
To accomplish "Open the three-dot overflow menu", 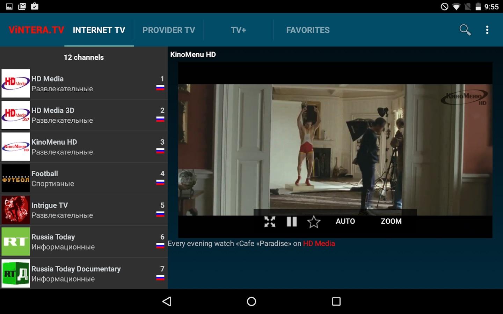I will tap(487, 30).
